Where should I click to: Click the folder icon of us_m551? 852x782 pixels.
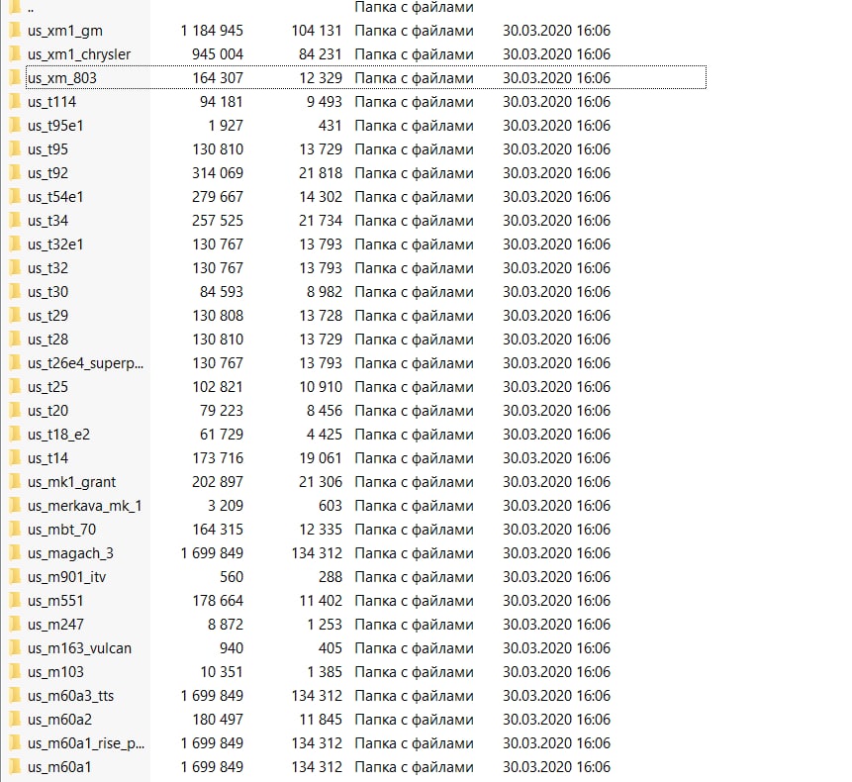coord(15,601)
